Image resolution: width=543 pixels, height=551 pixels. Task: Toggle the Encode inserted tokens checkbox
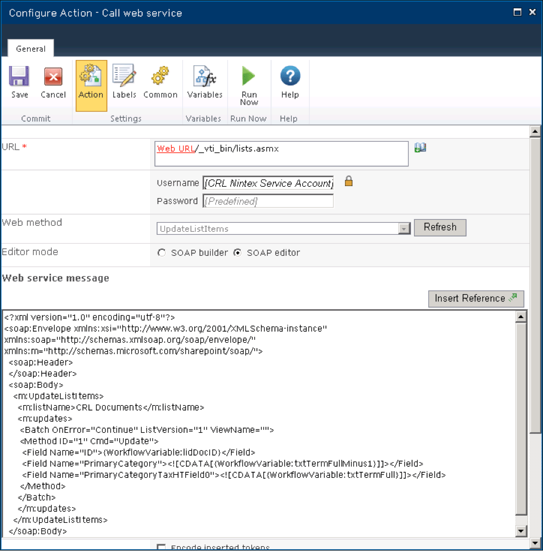click(x=161, y=547)
